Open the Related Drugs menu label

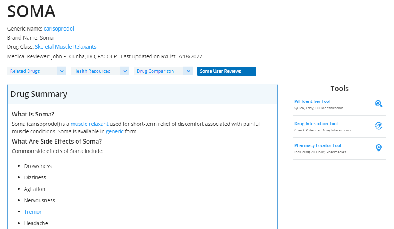click(25, 71)
